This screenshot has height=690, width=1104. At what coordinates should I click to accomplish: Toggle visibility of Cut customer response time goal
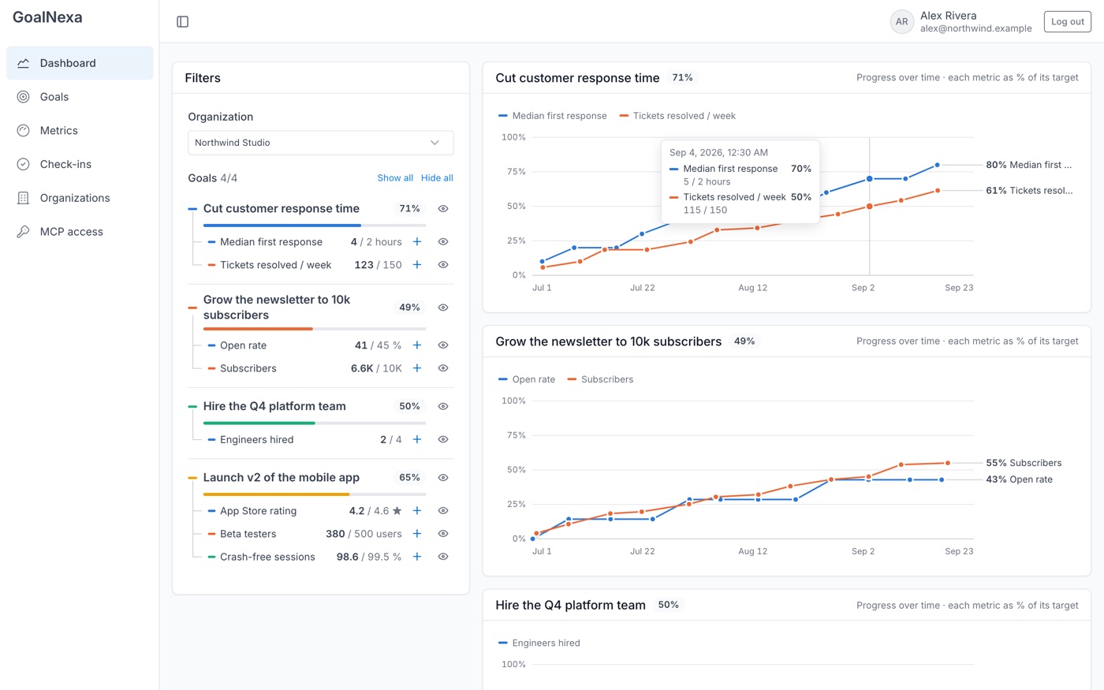(x=443, y=209)
